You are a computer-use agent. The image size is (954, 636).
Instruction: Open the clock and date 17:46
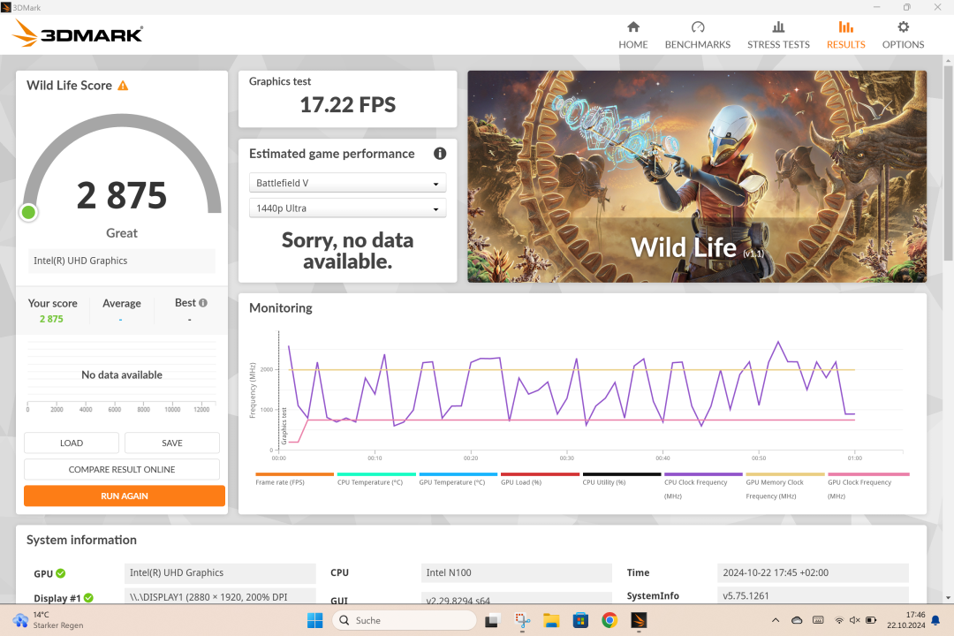pos(906,620)
